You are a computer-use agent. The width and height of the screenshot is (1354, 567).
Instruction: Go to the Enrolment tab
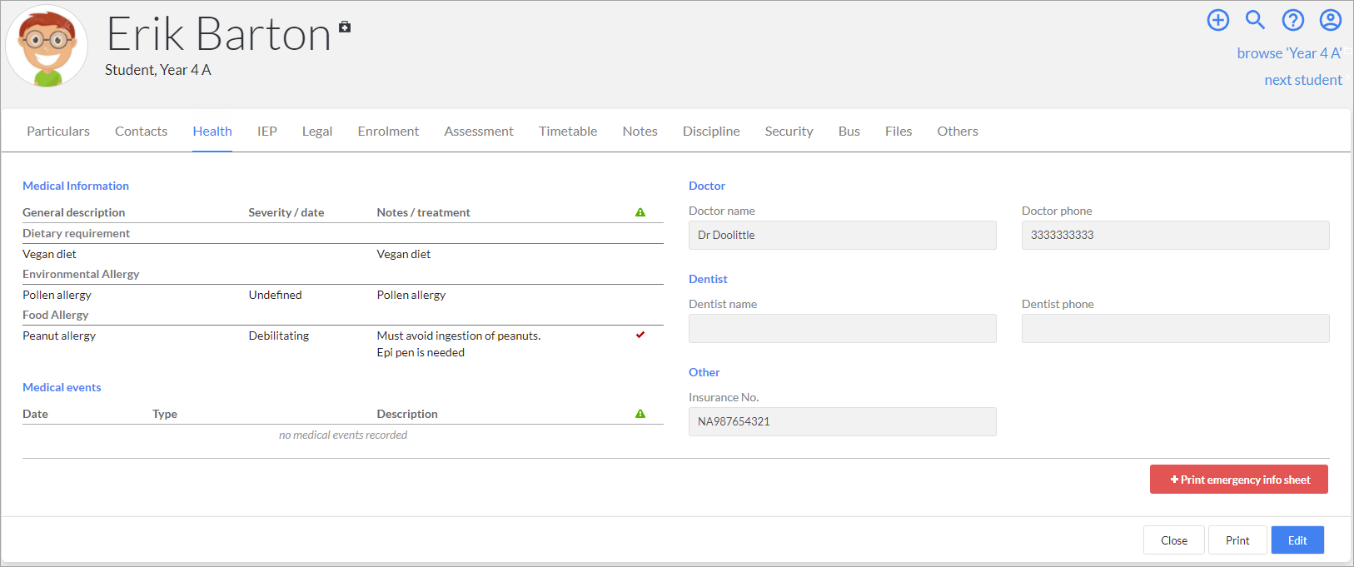[x=388, y=131]
